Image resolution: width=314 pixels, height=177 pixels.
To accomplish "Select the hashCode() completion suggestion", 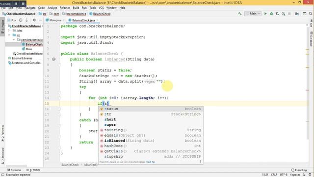I will click(x=151, y=146).
